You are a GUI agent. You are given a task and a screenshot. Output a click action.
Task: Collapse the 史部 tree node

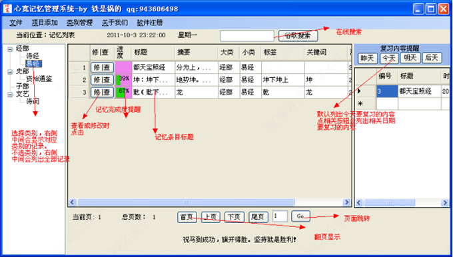pos(10,72)
